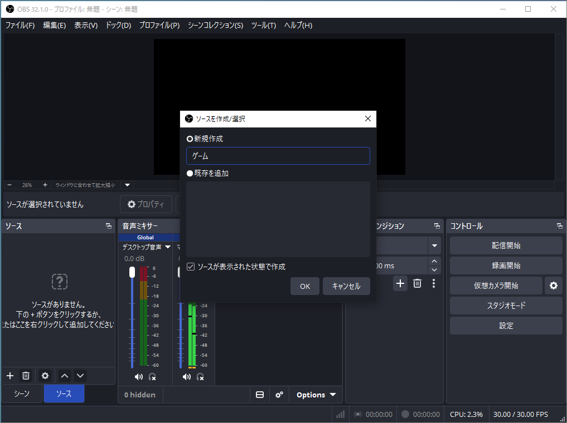Expand the デスクトップ音声 channel dropdown arrow
The height and width of the screenshot is (423, 567).
point(167,247)
